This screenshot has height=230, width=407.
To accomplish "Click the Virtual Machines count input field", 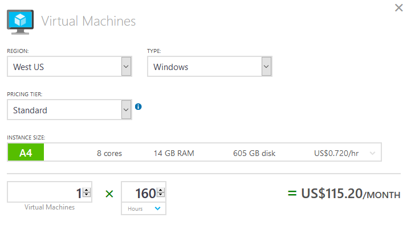I will pyautogui.click(x=46, y=193).
